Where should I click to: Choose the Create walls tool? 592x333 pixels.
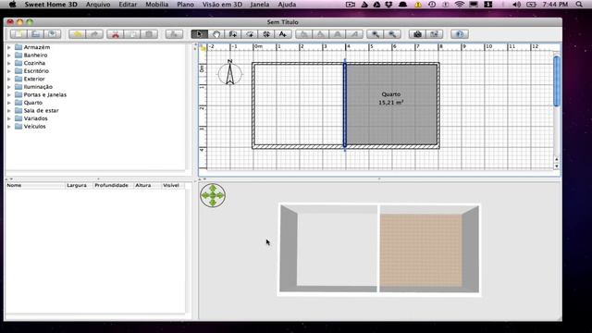[x=233, y=34]
